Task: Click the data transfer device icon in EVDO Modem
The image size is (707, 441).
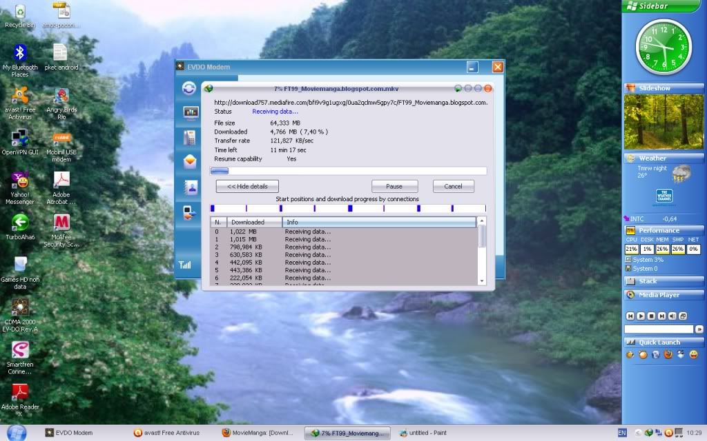Action: (189, 212)
